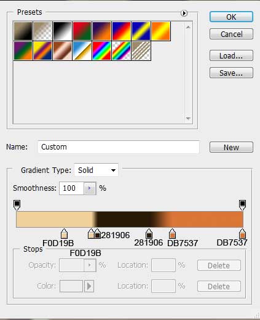This screenshot has height=320, width=260.
Task: Click the New gradient button
Action: click(231, 147)
